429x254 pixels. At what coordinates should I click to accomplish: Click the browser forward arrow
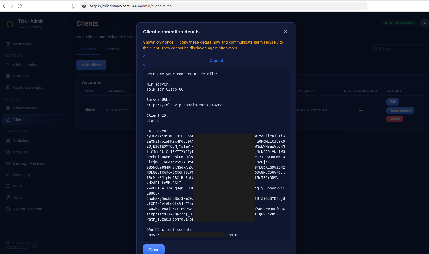(x=12, y=6)
